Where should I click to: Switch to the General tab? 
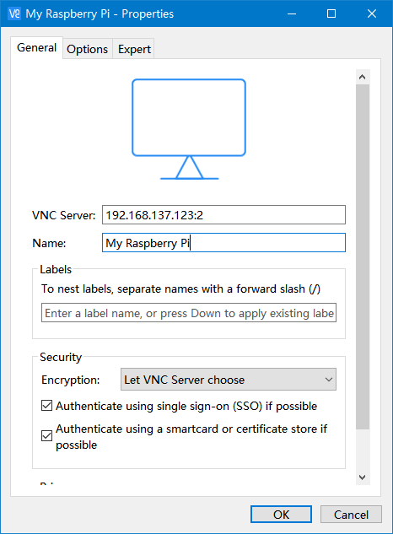click(37, 48)
